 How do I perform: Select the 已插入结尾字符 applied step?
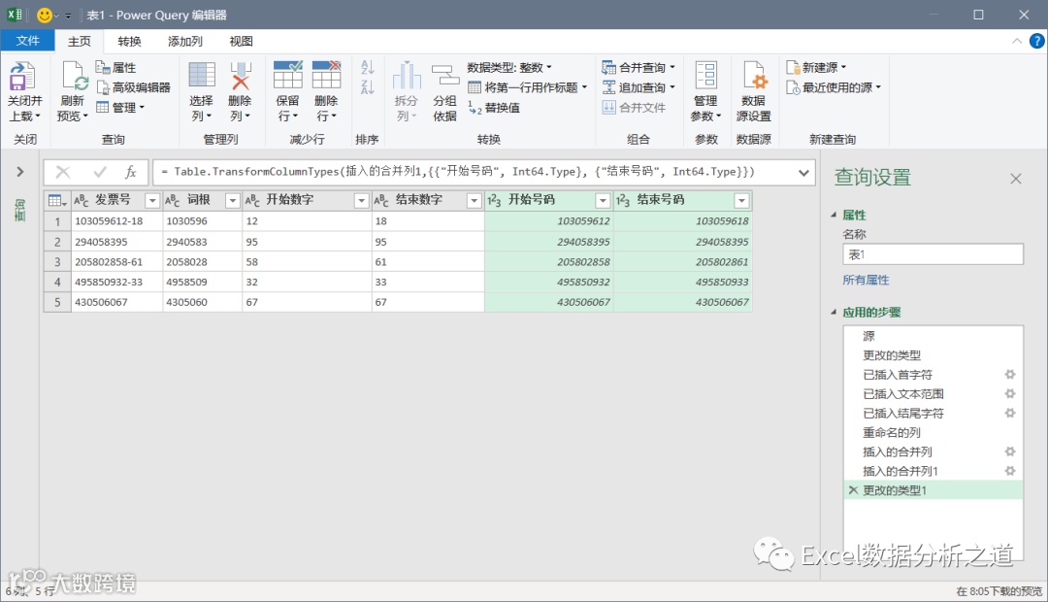[933, 414]
